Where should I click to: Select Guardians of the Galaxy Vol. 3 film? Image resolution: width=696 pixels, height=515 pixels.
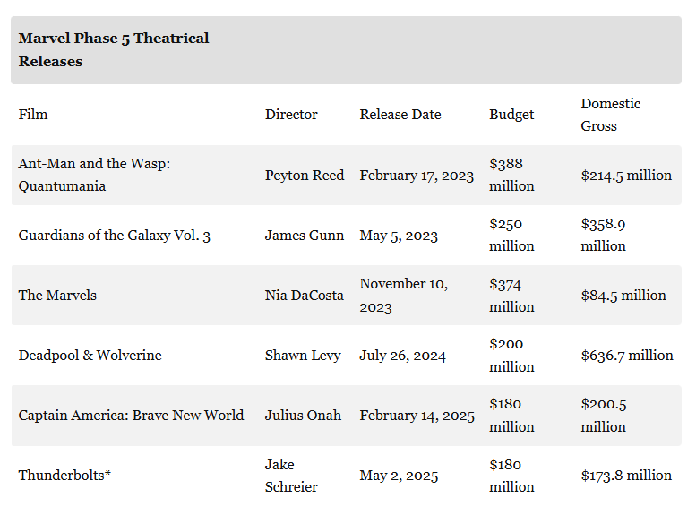click(115, 236)
